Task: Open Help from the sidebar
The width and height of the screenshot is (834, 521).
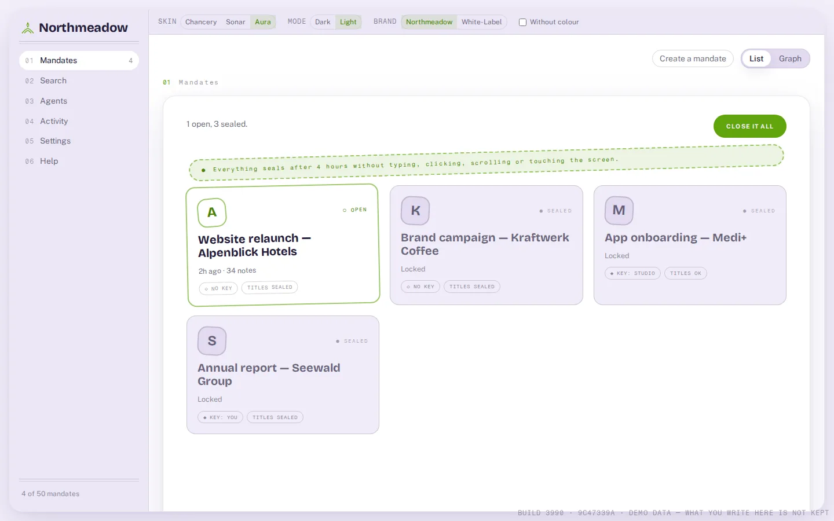Action: pos(79,161)
